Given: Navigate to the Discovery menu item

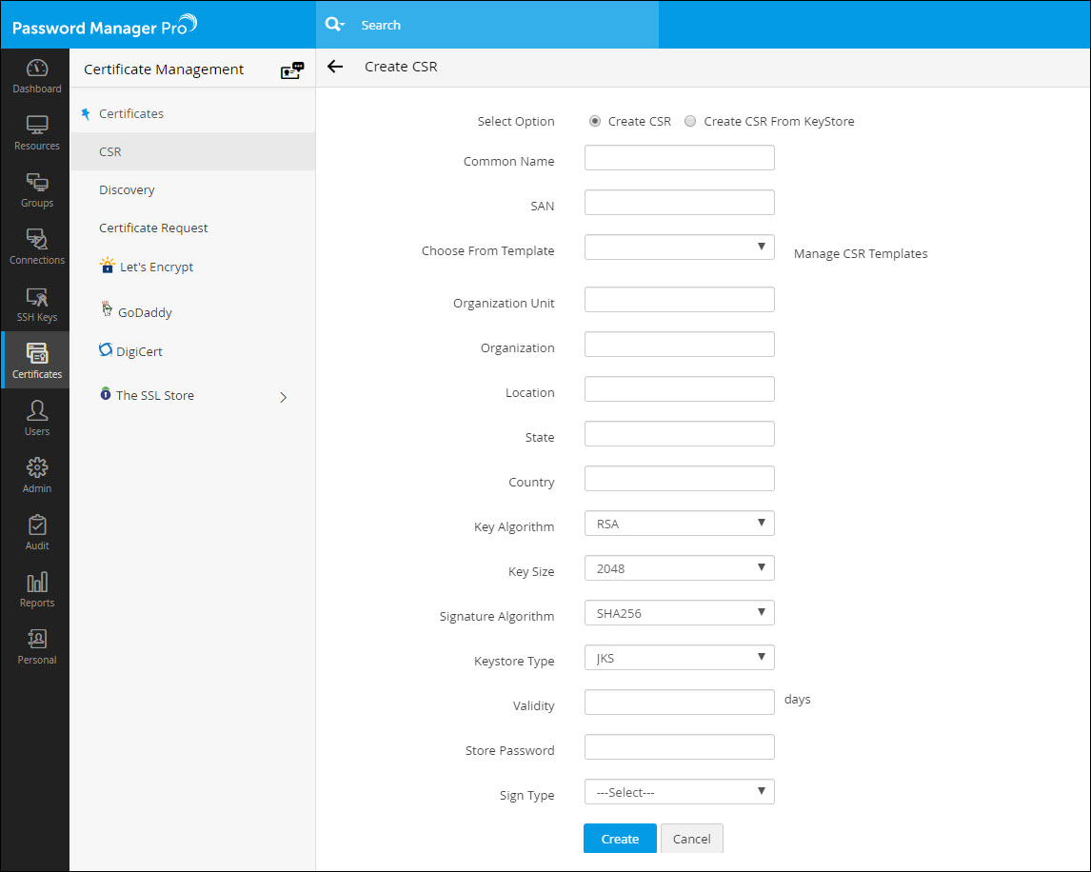Looking at the screenshot, I should 127,189.
